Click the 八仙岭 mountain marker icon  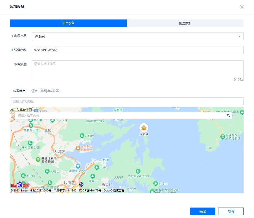pyautogui.click(x=82, y=136)
